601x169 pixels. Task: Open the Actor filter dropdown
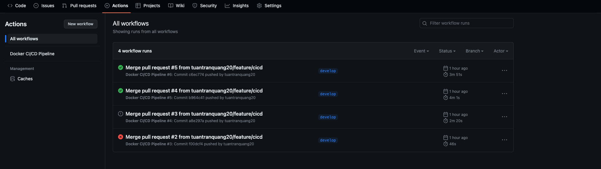pos(500,51)
